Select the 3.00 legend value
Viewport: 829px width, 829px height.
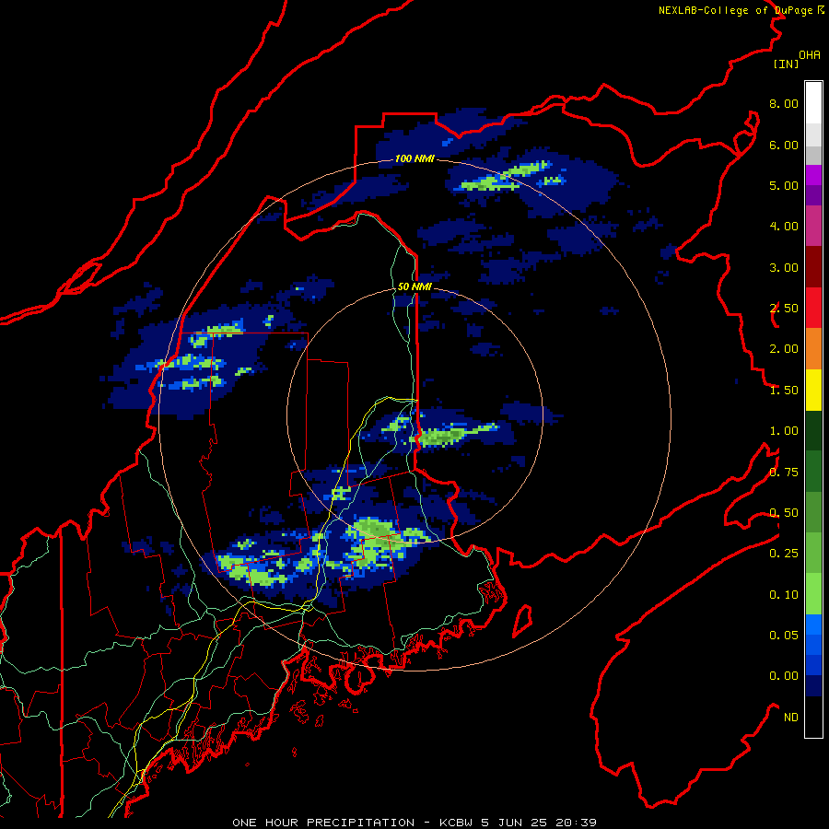point(784,267)
